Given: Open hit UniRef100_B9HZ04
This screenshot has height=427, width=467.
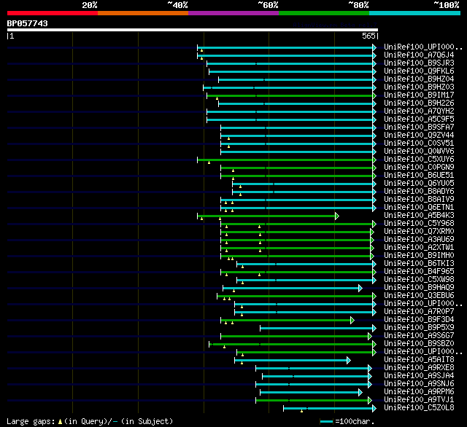Looking at the screenshot, I should click(x=419, y=79).
